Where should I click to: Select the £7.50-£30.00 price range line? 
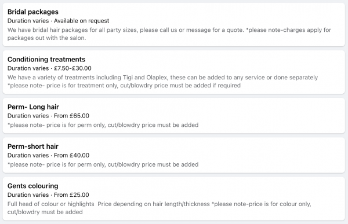(x=49, y=68)
